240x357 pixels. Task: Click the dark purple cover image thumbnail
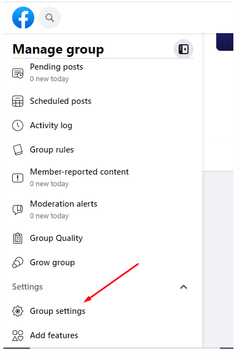(x=225, y=42)
